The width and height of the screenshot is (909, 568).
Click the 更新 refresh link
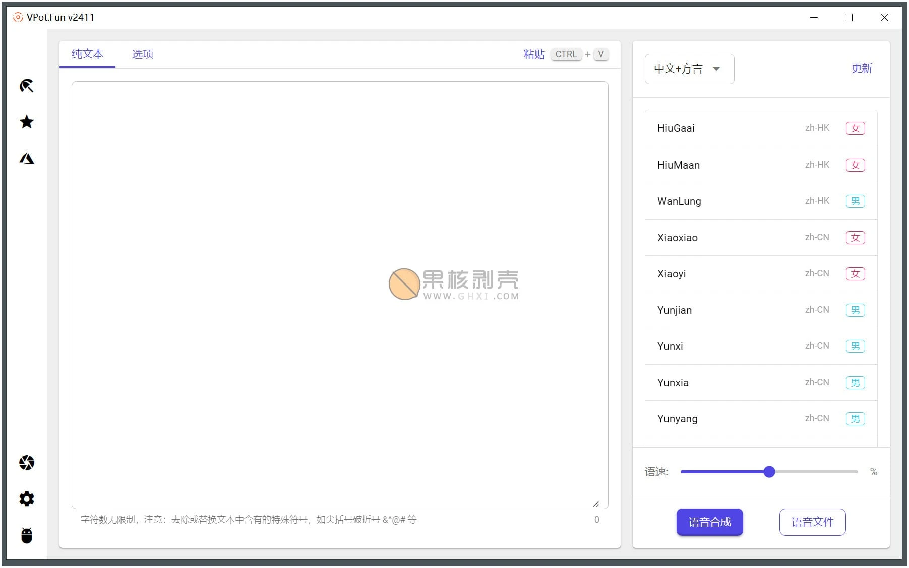pos(862,69)
